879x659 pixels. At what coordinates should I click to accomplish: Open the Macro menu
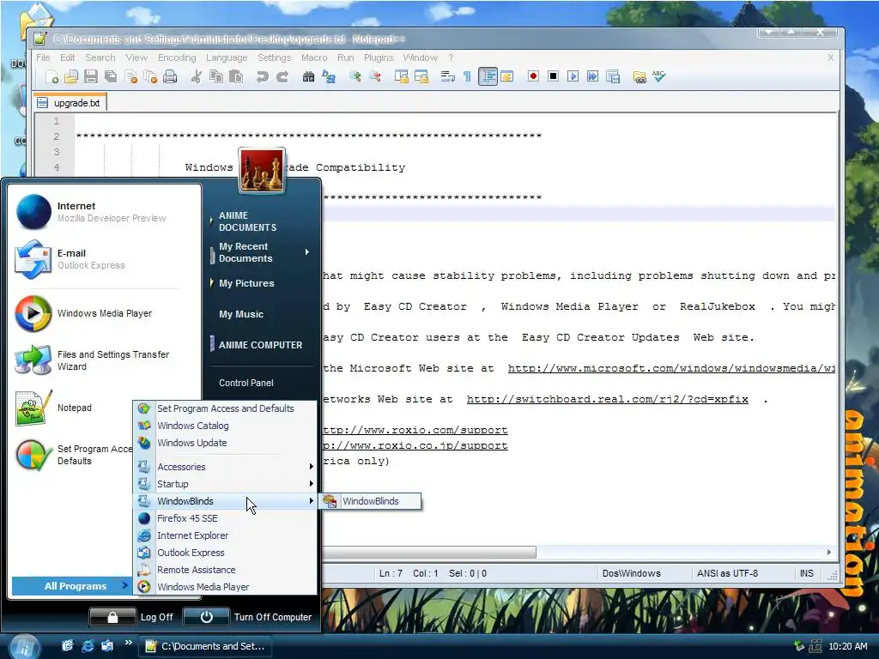[314, 57]
